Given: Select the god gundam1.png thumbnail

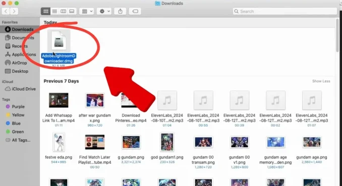Looking at the screenshot, I should click(x=167, y=142).
